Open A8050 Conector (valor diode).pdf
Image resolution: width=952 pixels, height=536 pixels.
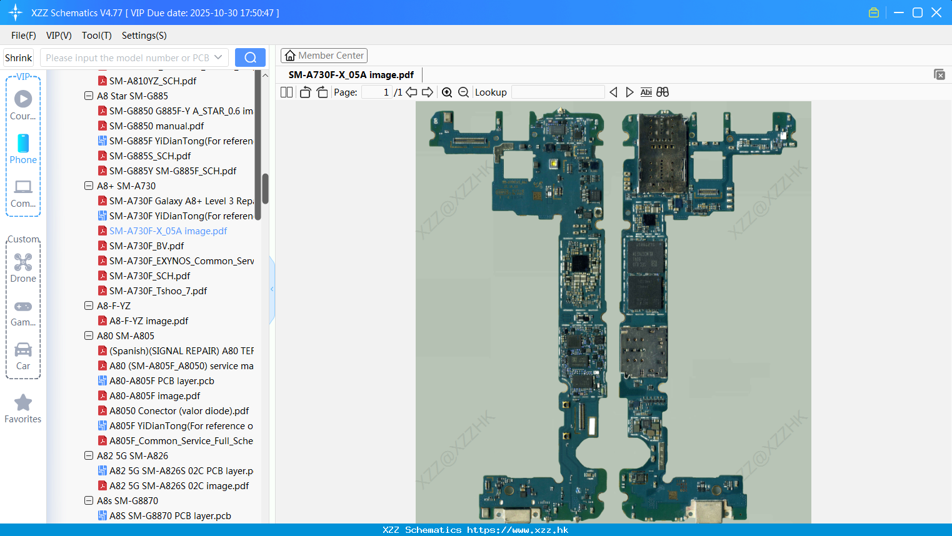[x=179, y=411]
